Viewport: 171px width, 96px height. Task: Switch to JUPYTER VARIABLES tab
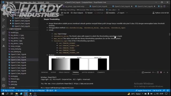coord(88,72)
